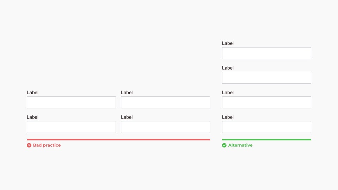Click the last input in the single-column form
The image size is (338, 190).
point(266,127)
